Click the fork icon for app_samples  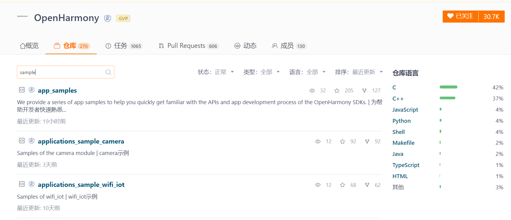[364, 91]
